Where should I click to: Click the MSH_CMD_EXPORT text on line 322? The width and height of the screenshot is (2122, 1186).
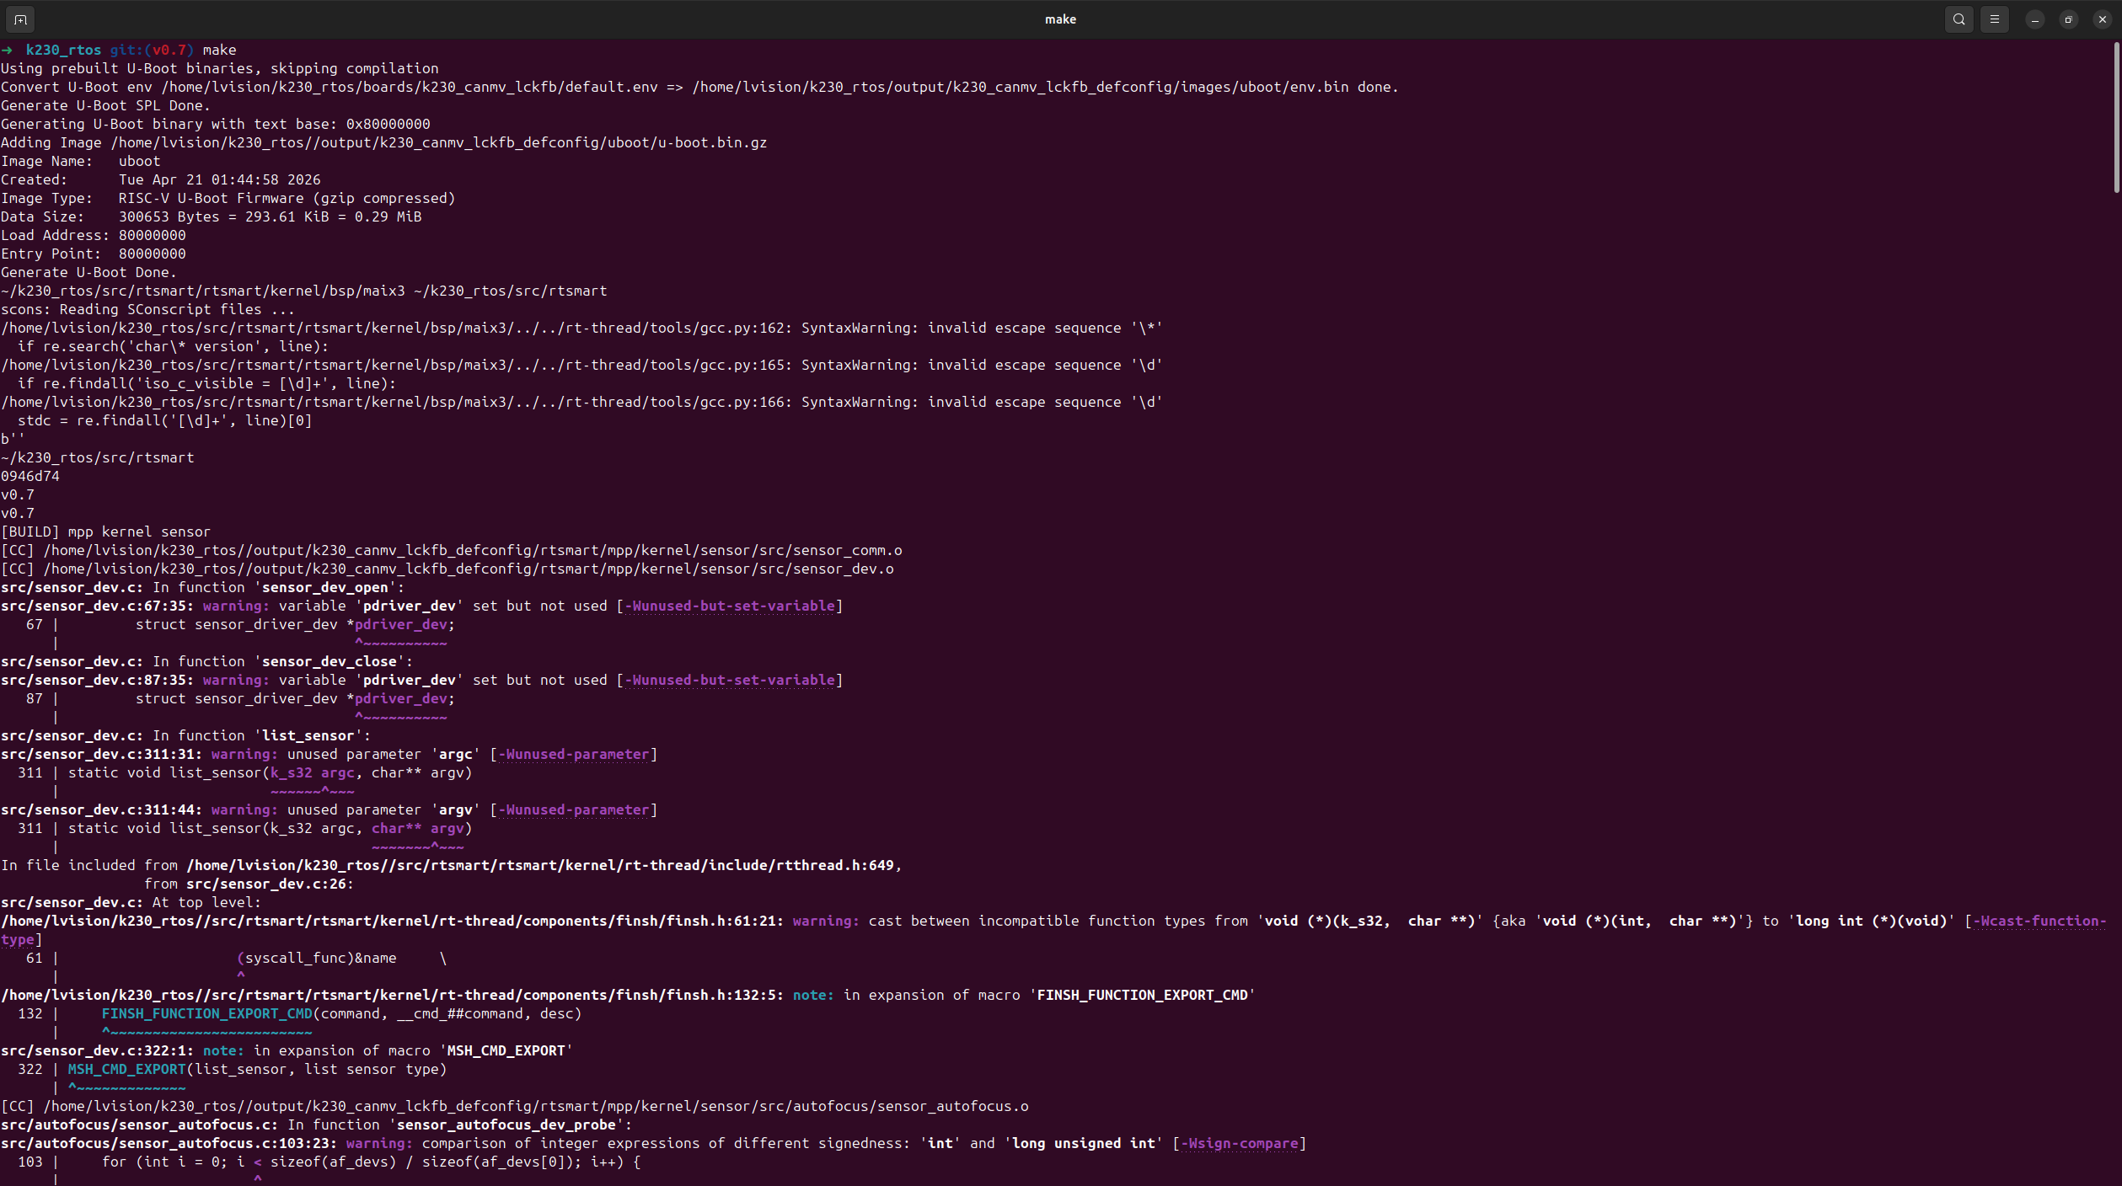pyautogui.click(x=126, y=1069)
